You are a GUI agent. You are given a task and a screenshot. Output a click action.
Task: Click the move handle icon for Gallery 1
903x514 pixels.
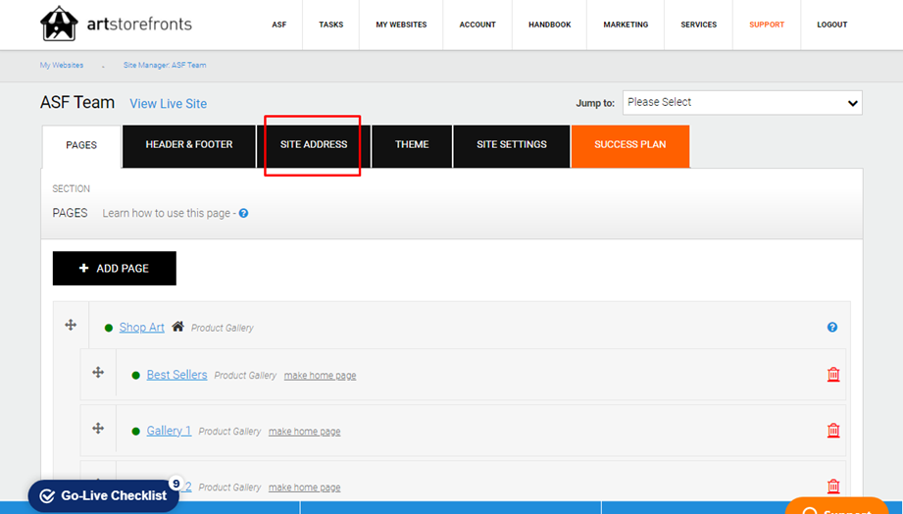[x=98, y=428]
